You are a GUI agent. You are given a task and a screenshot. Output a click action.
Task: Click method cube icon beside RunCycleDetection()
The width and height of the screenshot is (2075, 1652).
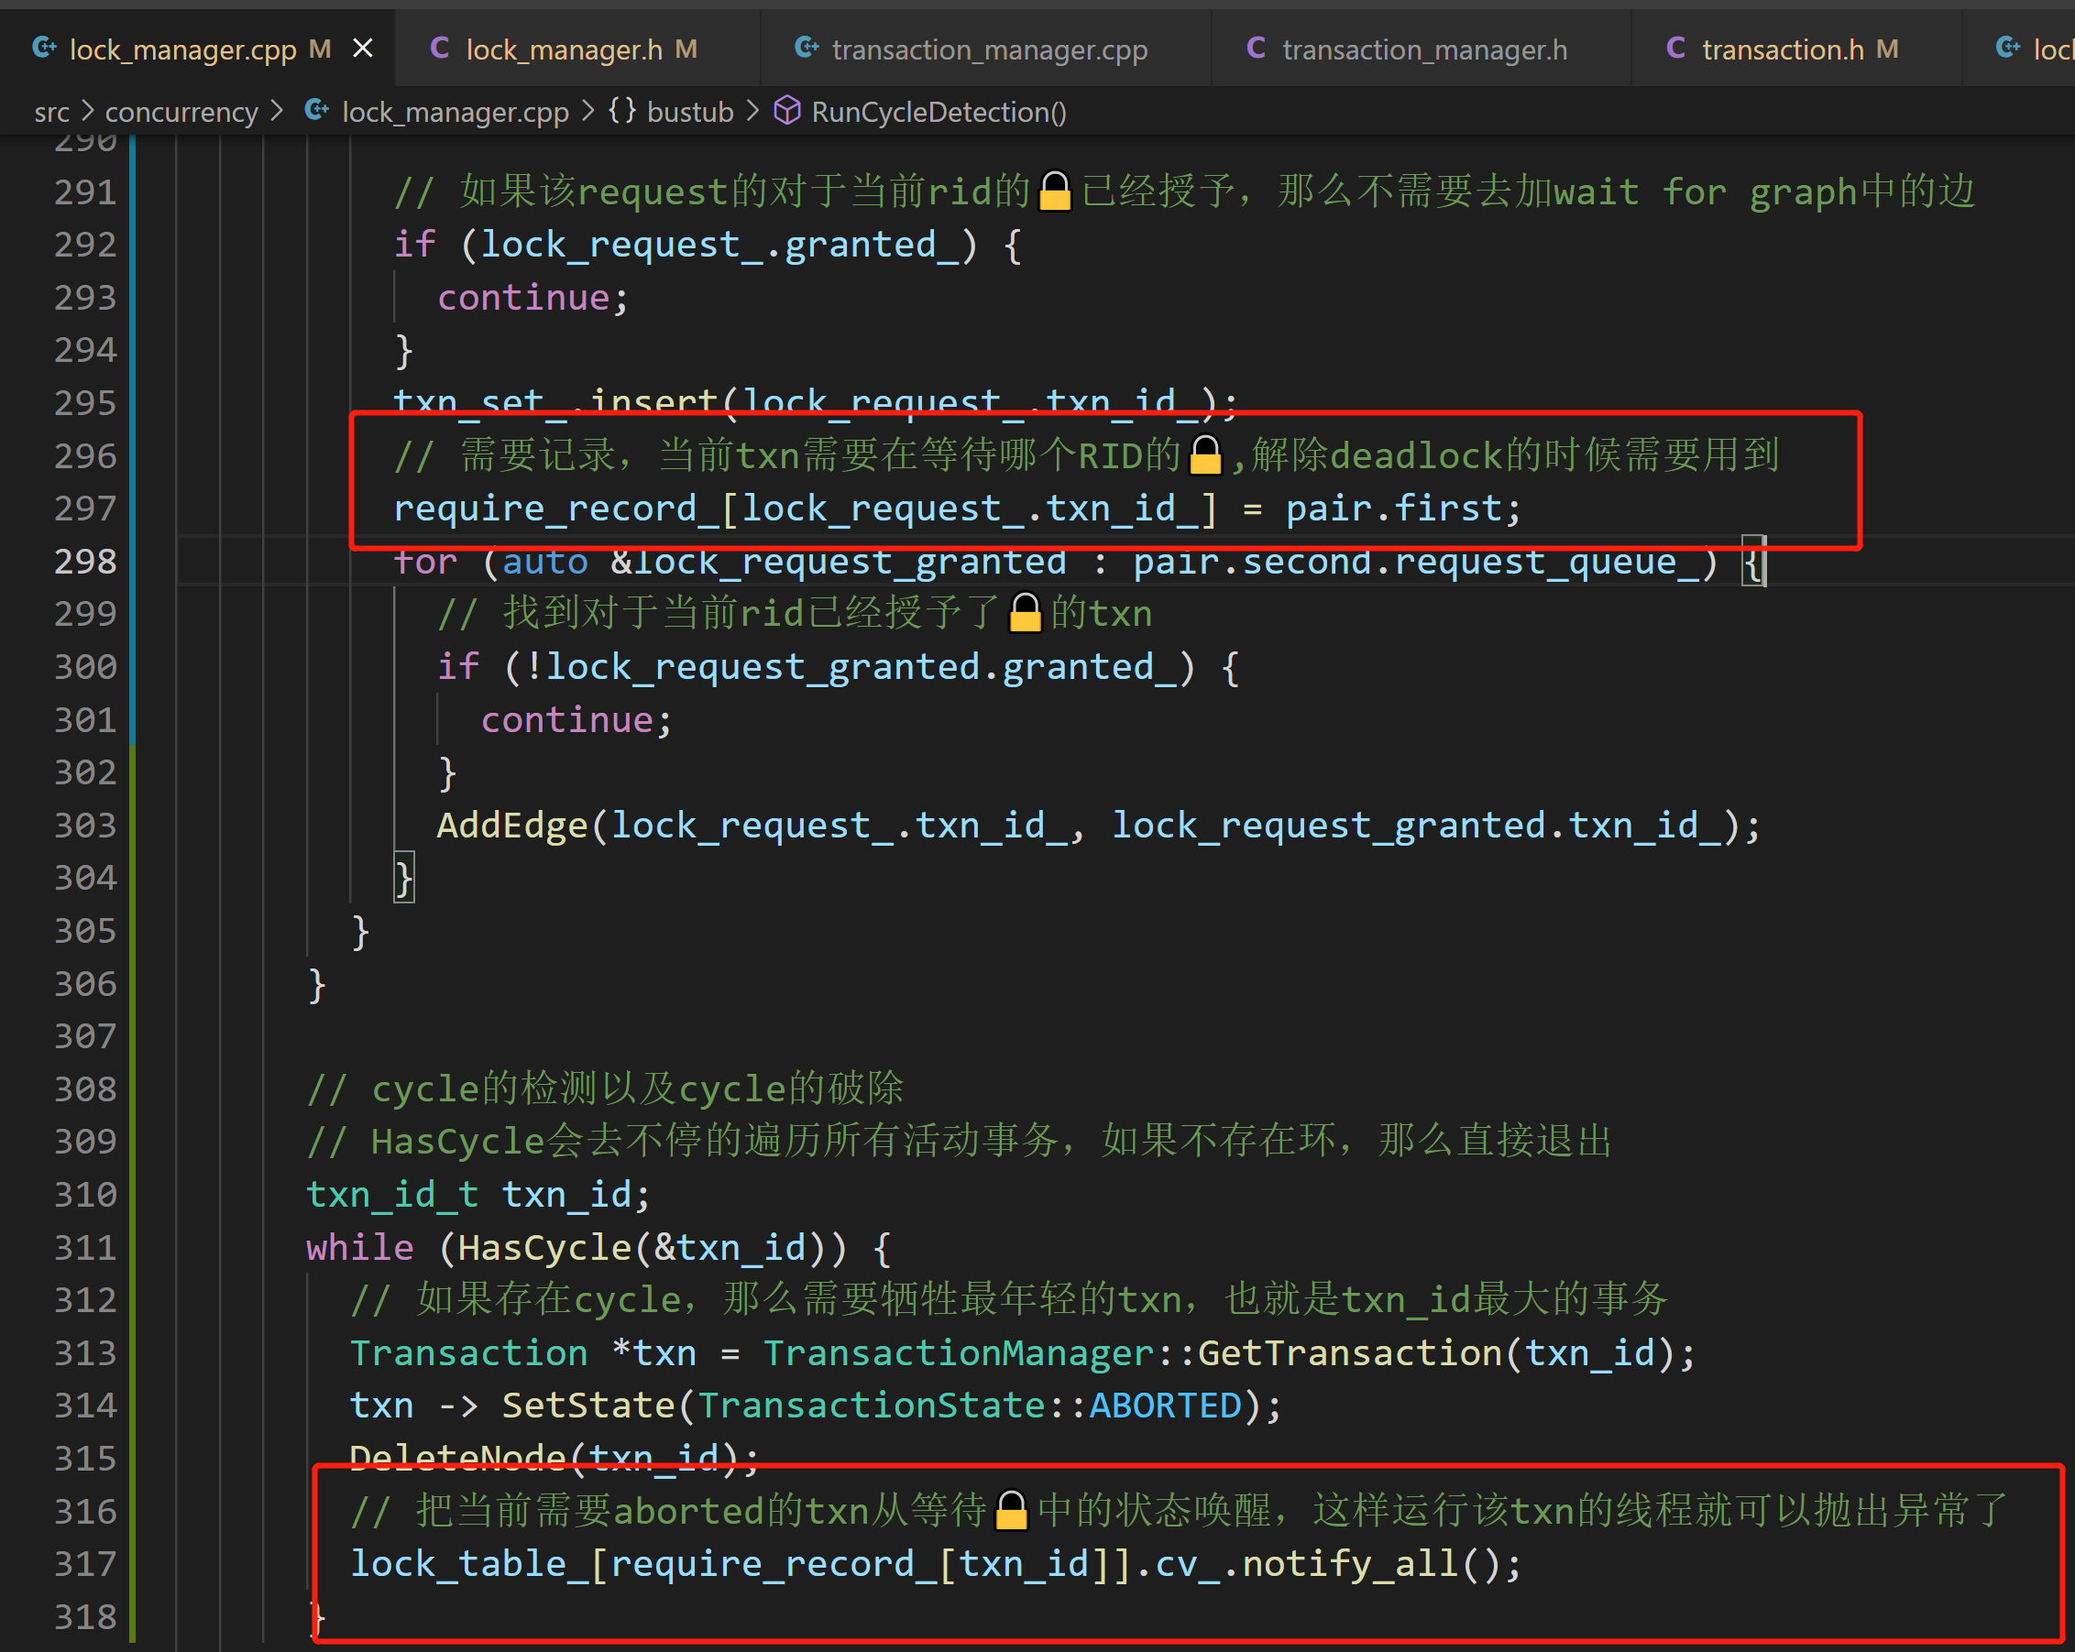[x=787, y=111]
